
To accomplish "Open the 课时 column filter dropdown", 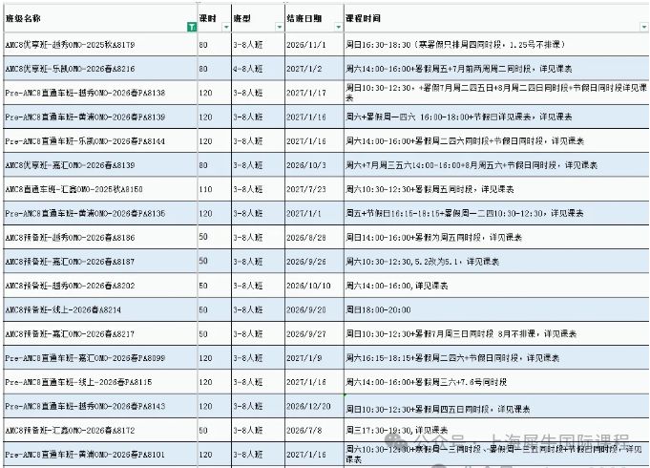I will tap(226, 27).
